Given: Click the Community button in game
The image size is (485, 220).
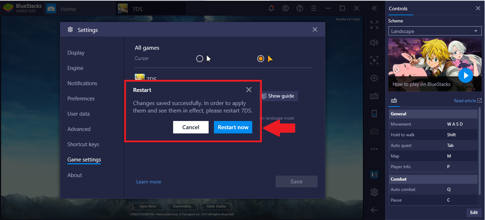Looking at the screenshot, I should coord(182,206).
